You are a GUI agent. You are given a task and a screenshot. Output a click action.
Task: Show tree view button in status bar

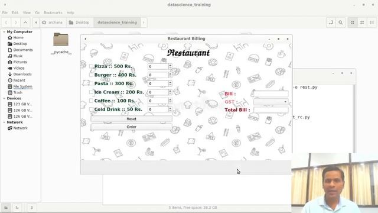click(17, 208)
